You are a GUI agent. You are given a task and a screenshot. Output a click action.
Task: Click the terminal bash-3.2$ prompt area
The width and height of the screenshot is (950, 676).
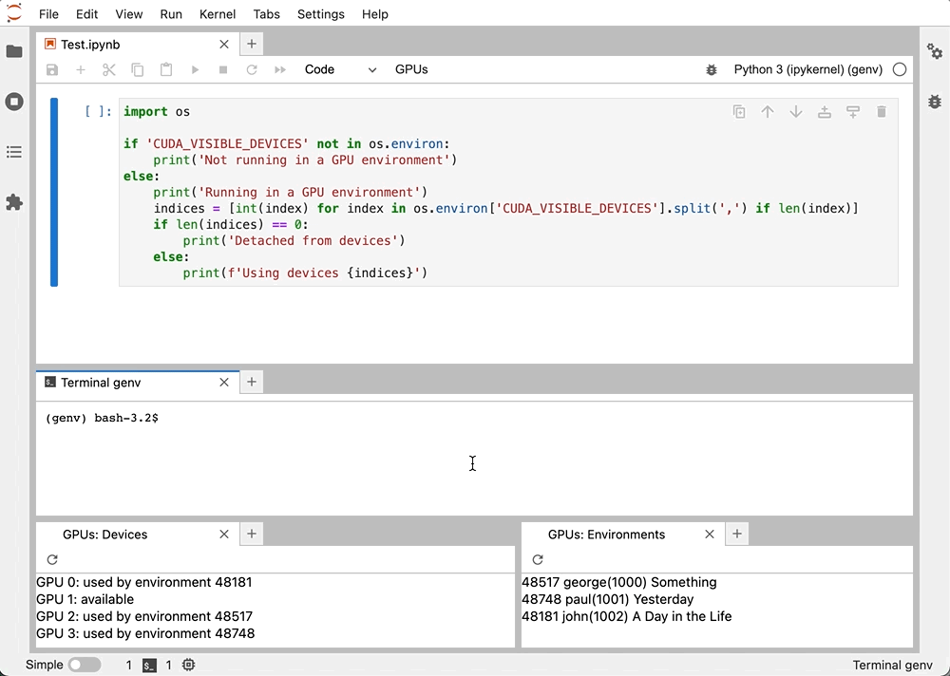[x=102, y=418]
